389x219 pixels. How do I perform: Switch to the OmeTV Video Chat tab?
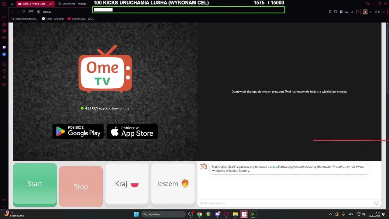(36, 4)
